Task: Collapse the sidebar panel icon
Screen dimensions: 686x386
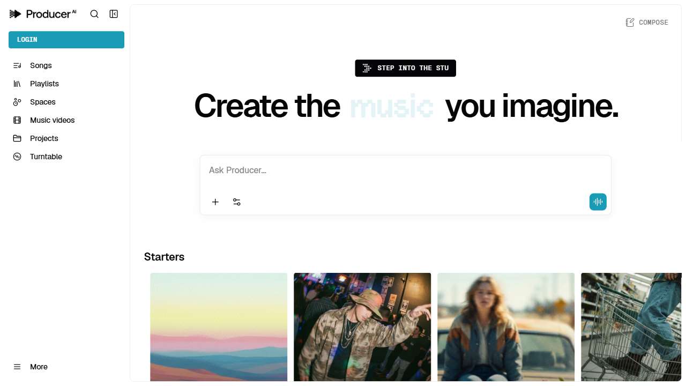Action: tap(114, 14)
